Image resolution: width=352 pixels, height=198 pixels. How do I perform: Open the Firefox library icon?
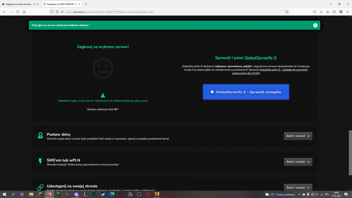pyautogui.click(x=328, y=12)
